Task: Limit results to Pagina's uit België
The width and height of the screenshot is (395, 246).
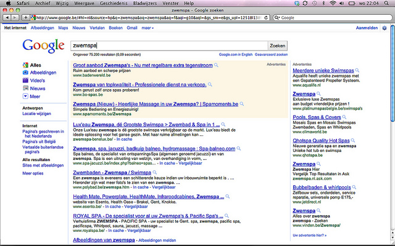Action: [39, 141]
